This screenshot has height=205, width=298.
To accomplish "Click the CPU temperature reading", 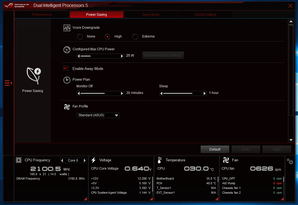I will click(x=199, y=169).
